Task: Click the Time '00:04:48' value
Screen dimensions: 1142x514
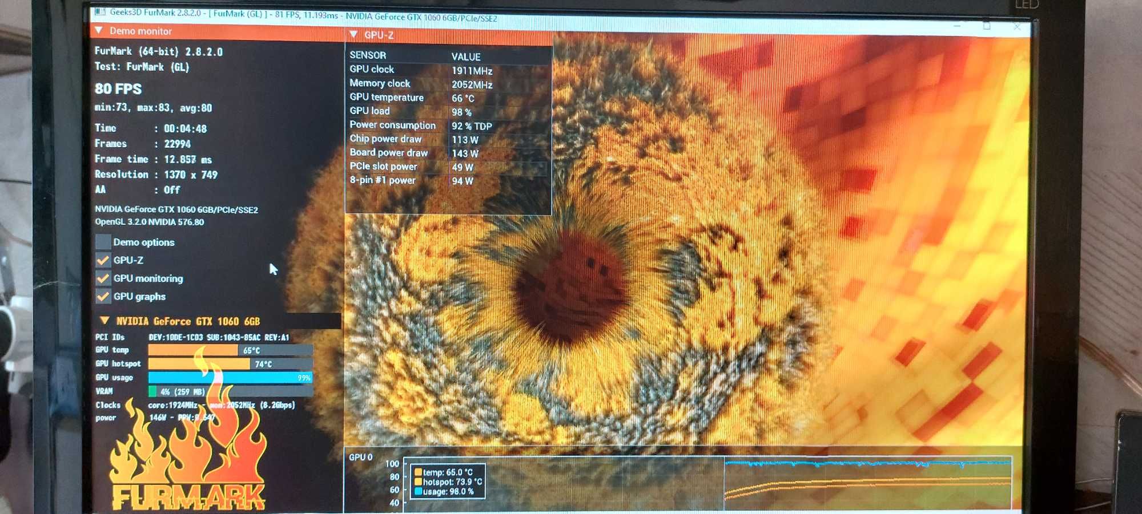Action: (x=186, y=129)
